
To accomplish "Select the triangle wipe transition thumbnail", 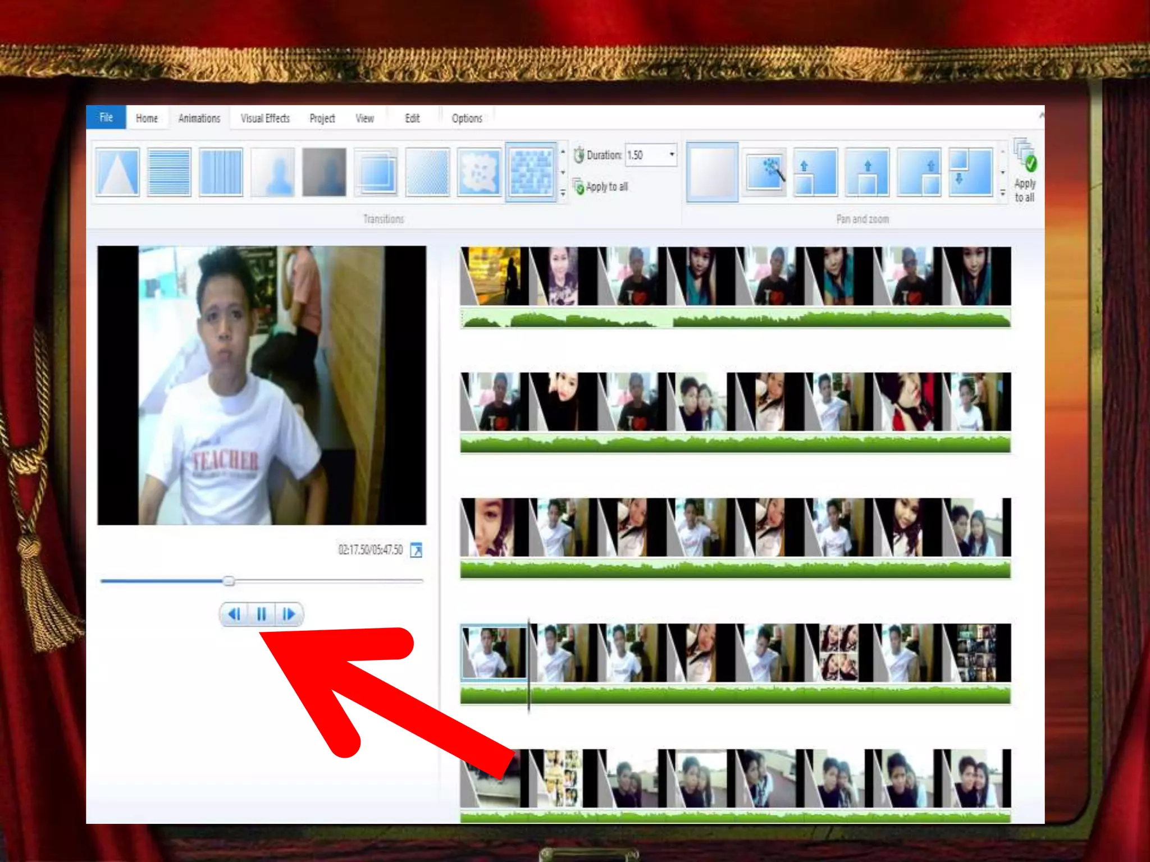I will point(117,172).
